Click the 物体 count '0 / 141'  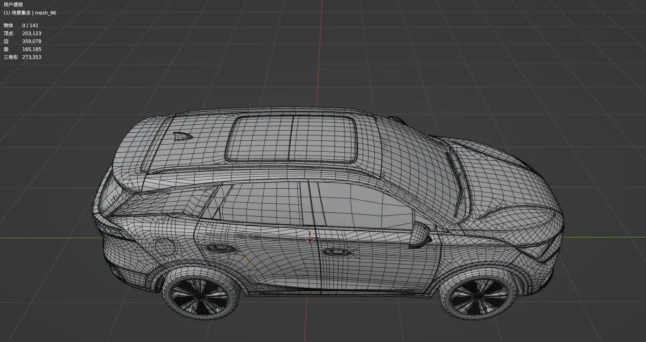[30, 25]
